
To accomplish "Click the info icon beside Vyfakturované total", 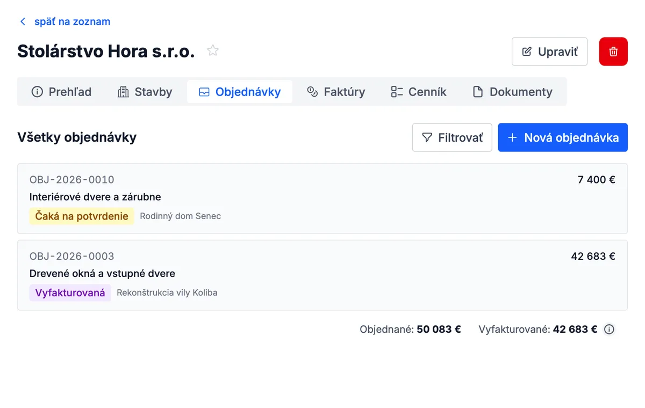I will tap(609, 330).
